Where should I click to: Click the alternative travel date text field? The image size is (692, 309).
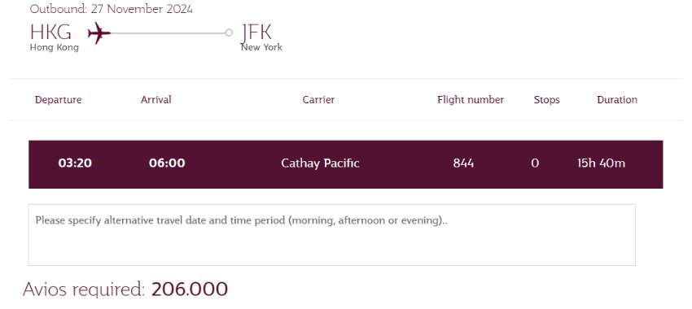click(332, 234)
